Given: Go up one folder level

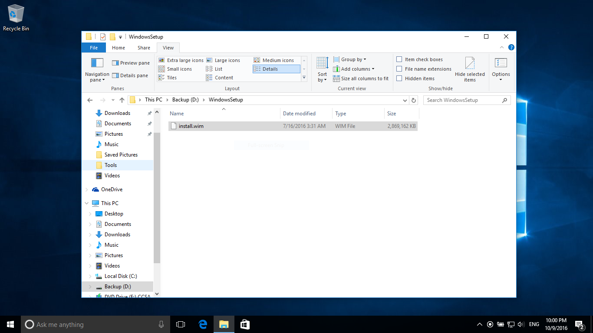Looking at the screenshot, I should (122, 100).
